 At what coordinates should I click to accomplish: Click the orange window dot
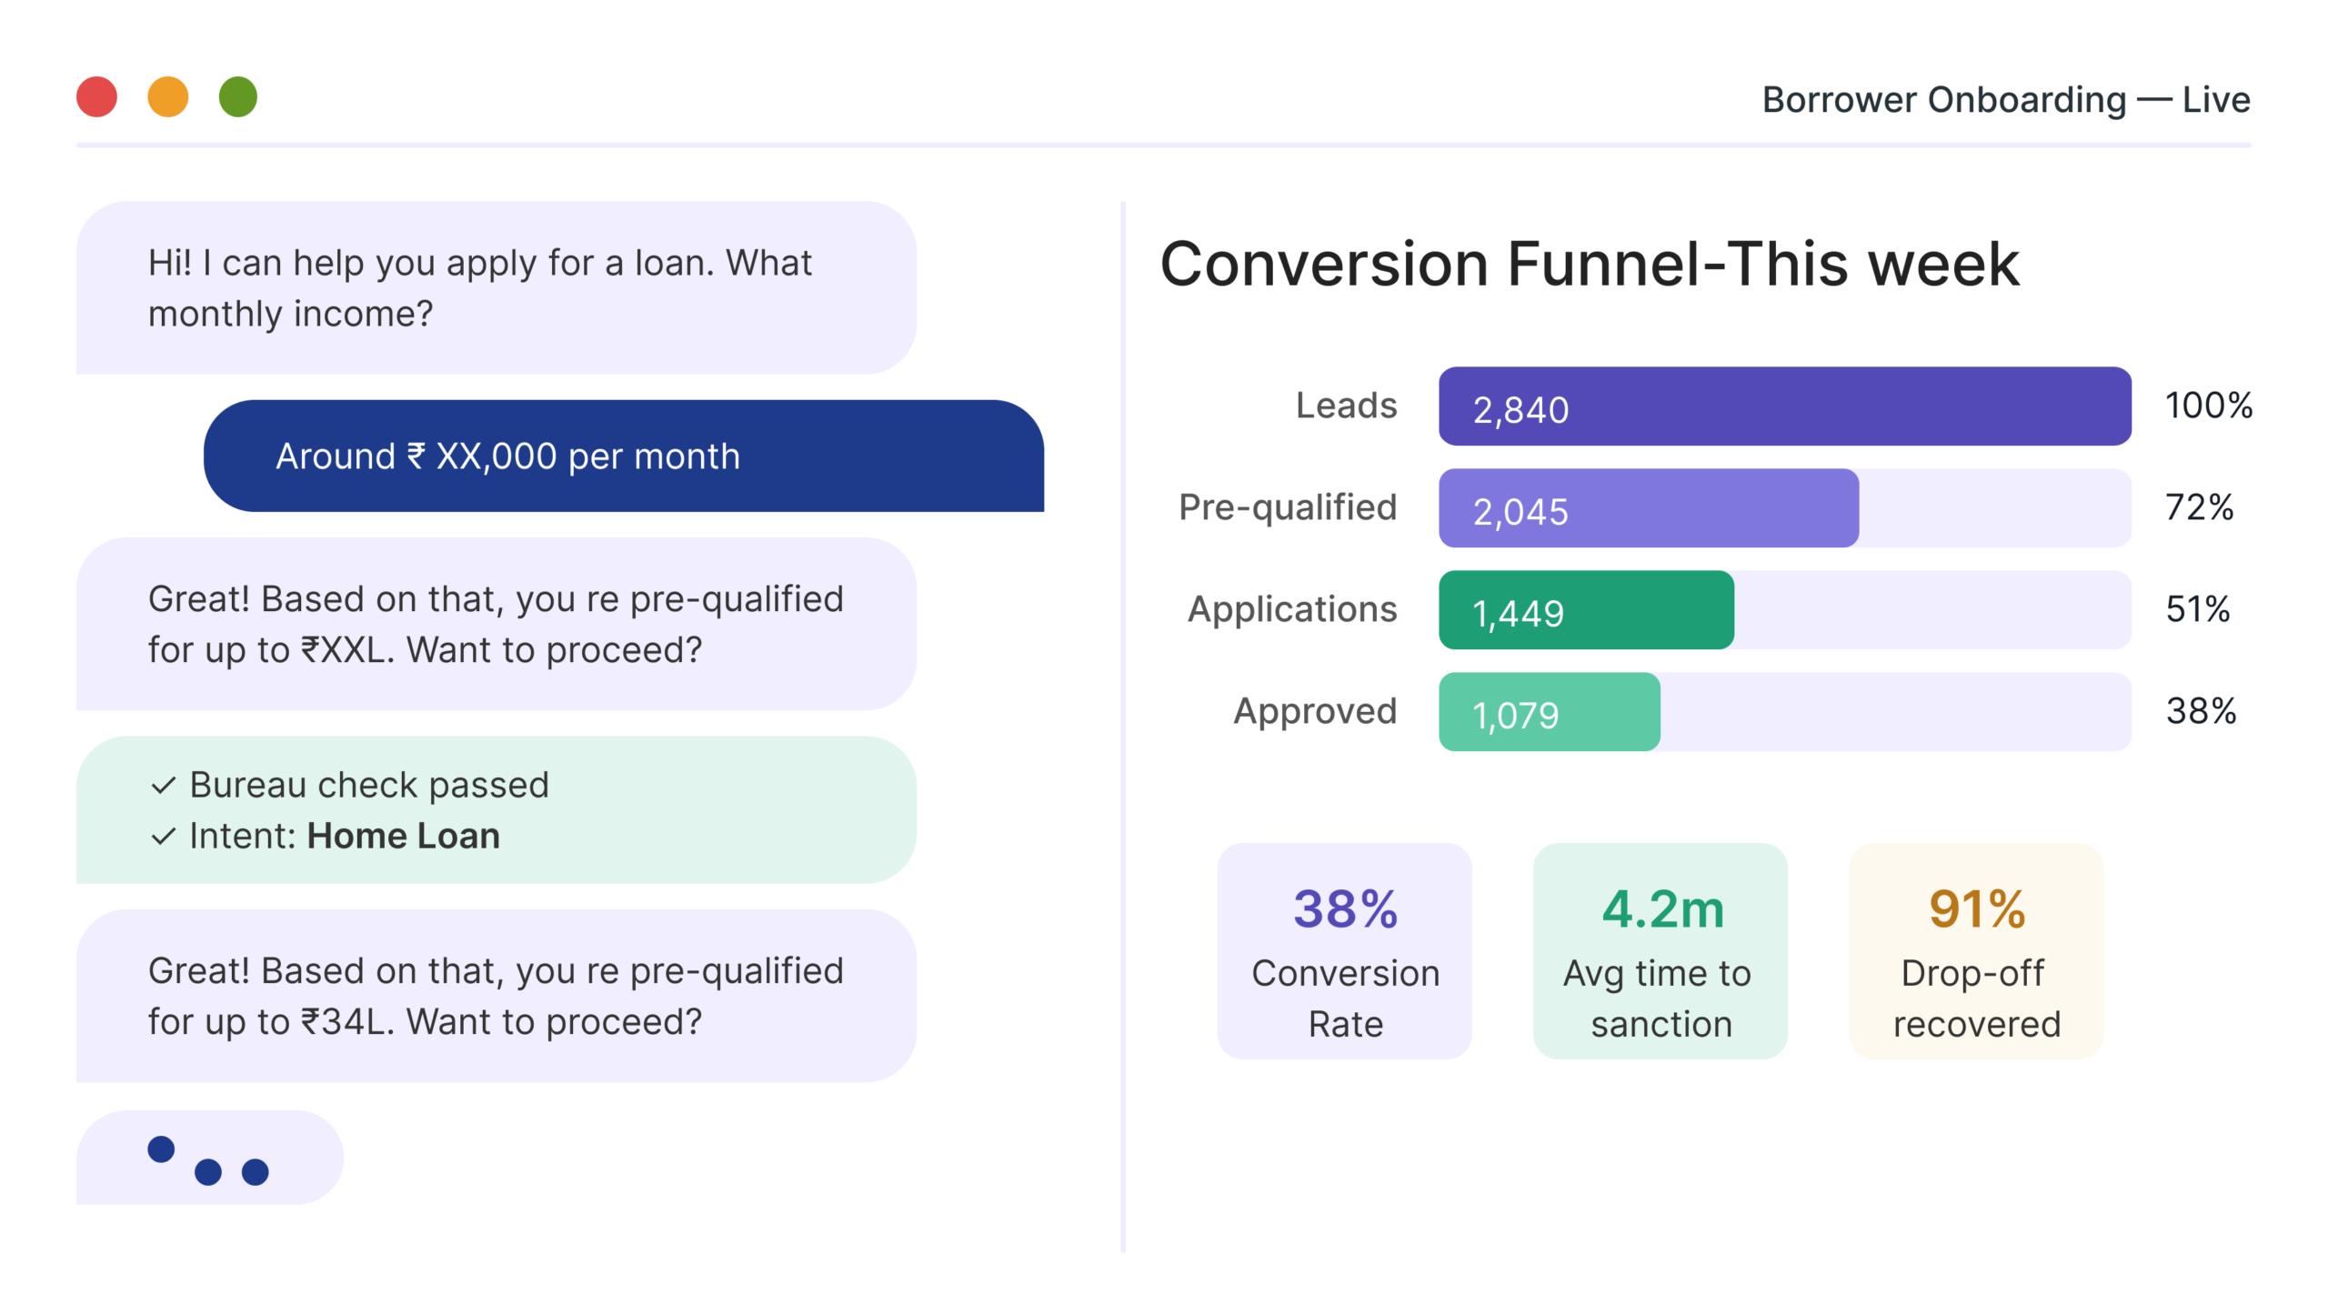click(168, 97)
